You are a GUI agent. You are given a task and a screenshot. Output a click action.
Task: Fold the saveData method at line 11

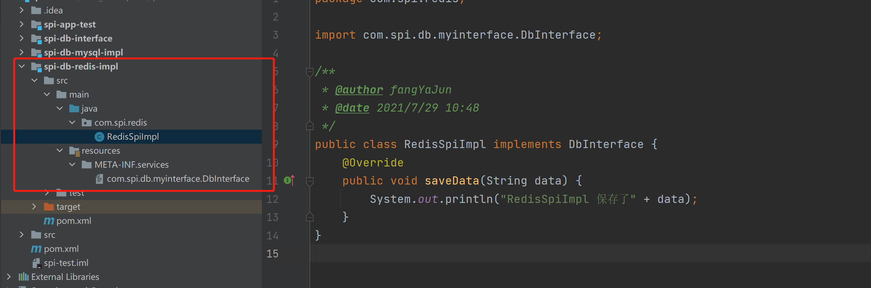tap(309, 181)
